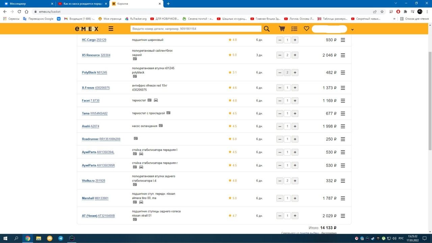432x243 pixels.
Task: Click car applicability icon in the Facet row
Action: 156,100
